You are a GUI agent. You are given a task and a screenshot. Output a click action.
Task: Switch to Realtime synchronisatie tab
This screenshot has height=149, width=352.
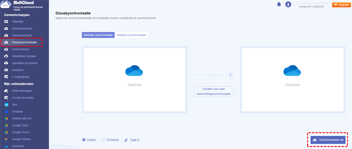click(131, 35)
